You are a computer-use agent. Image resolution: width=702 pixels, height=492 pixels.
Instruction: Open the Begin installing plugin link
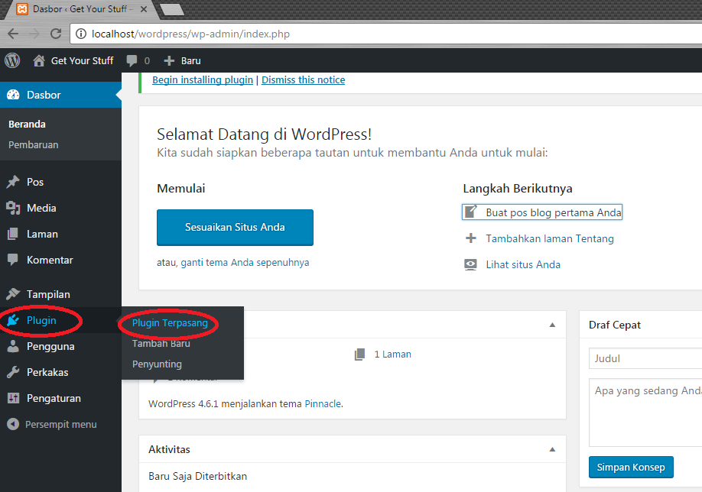202,79
